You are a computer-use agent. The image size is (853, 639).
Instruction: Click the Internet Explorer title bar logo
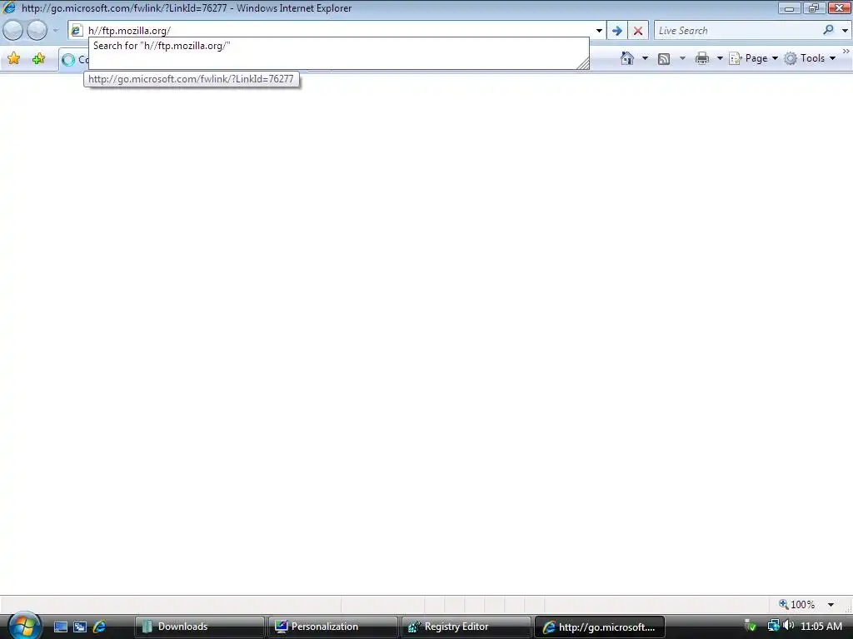click(x=9, y=7)
